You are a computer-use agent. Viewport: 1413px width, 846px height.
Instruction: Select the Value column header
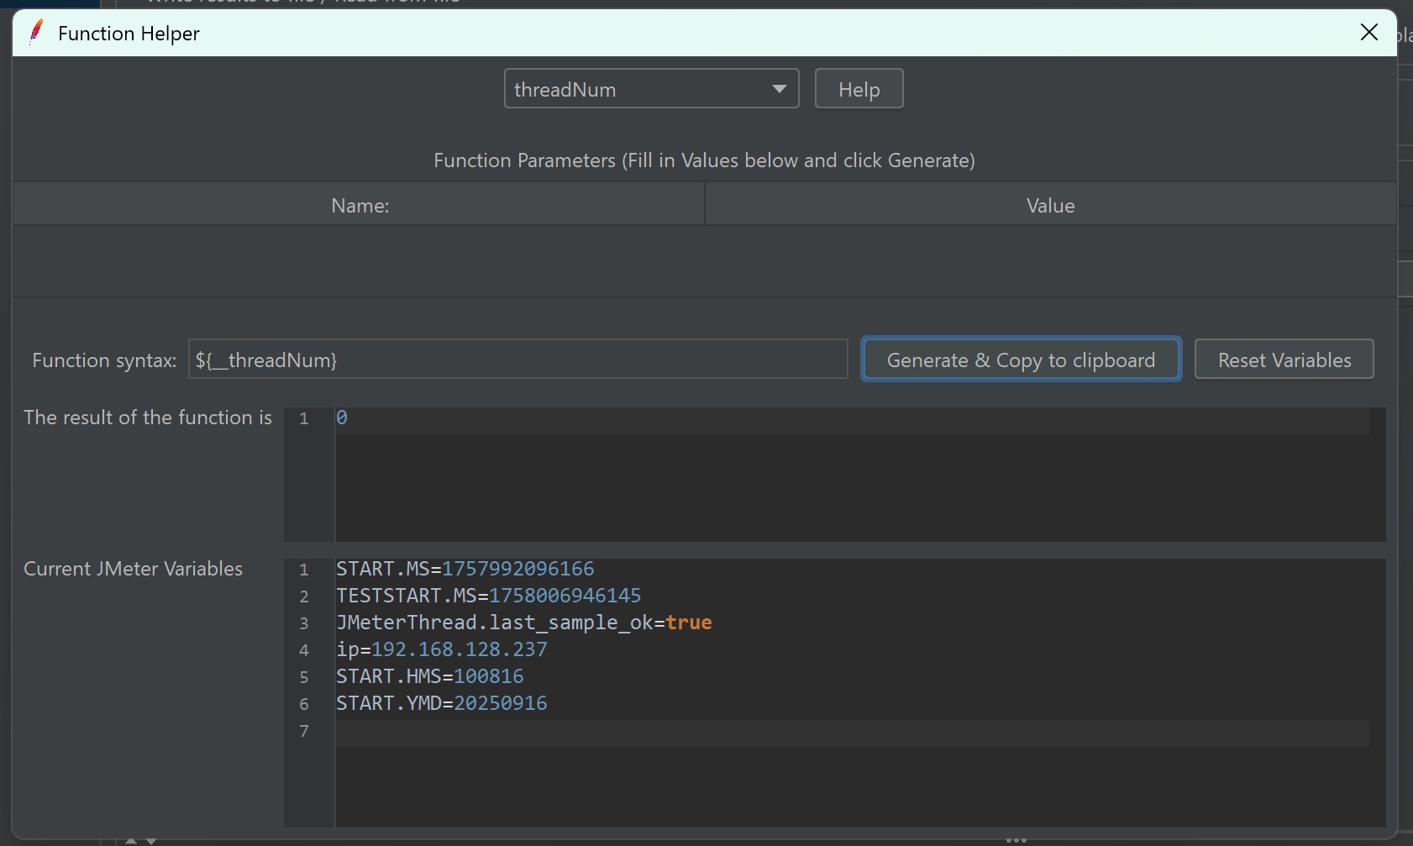point(1050,206)
